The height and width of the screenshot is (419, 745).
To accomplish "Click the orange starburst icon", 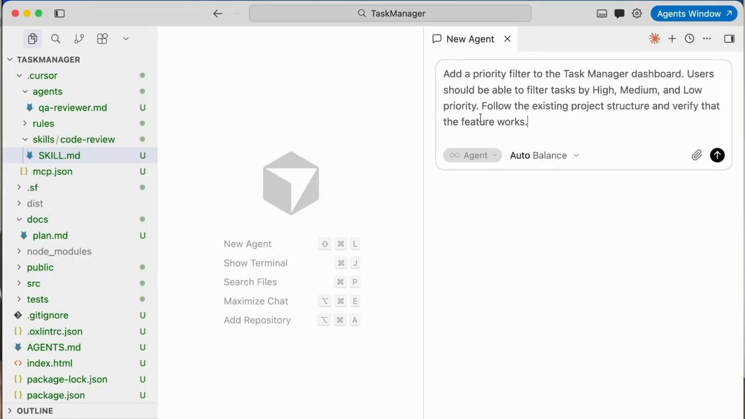I will (x=655, y=38).
